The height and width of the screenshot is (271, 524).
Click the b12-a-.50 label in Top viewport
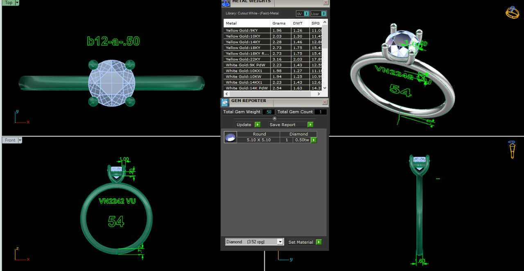point(113,41)
